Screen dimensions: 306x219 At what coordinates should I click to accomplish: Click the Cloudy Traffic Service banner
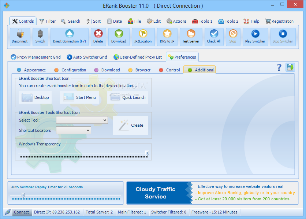coord(160,193)
